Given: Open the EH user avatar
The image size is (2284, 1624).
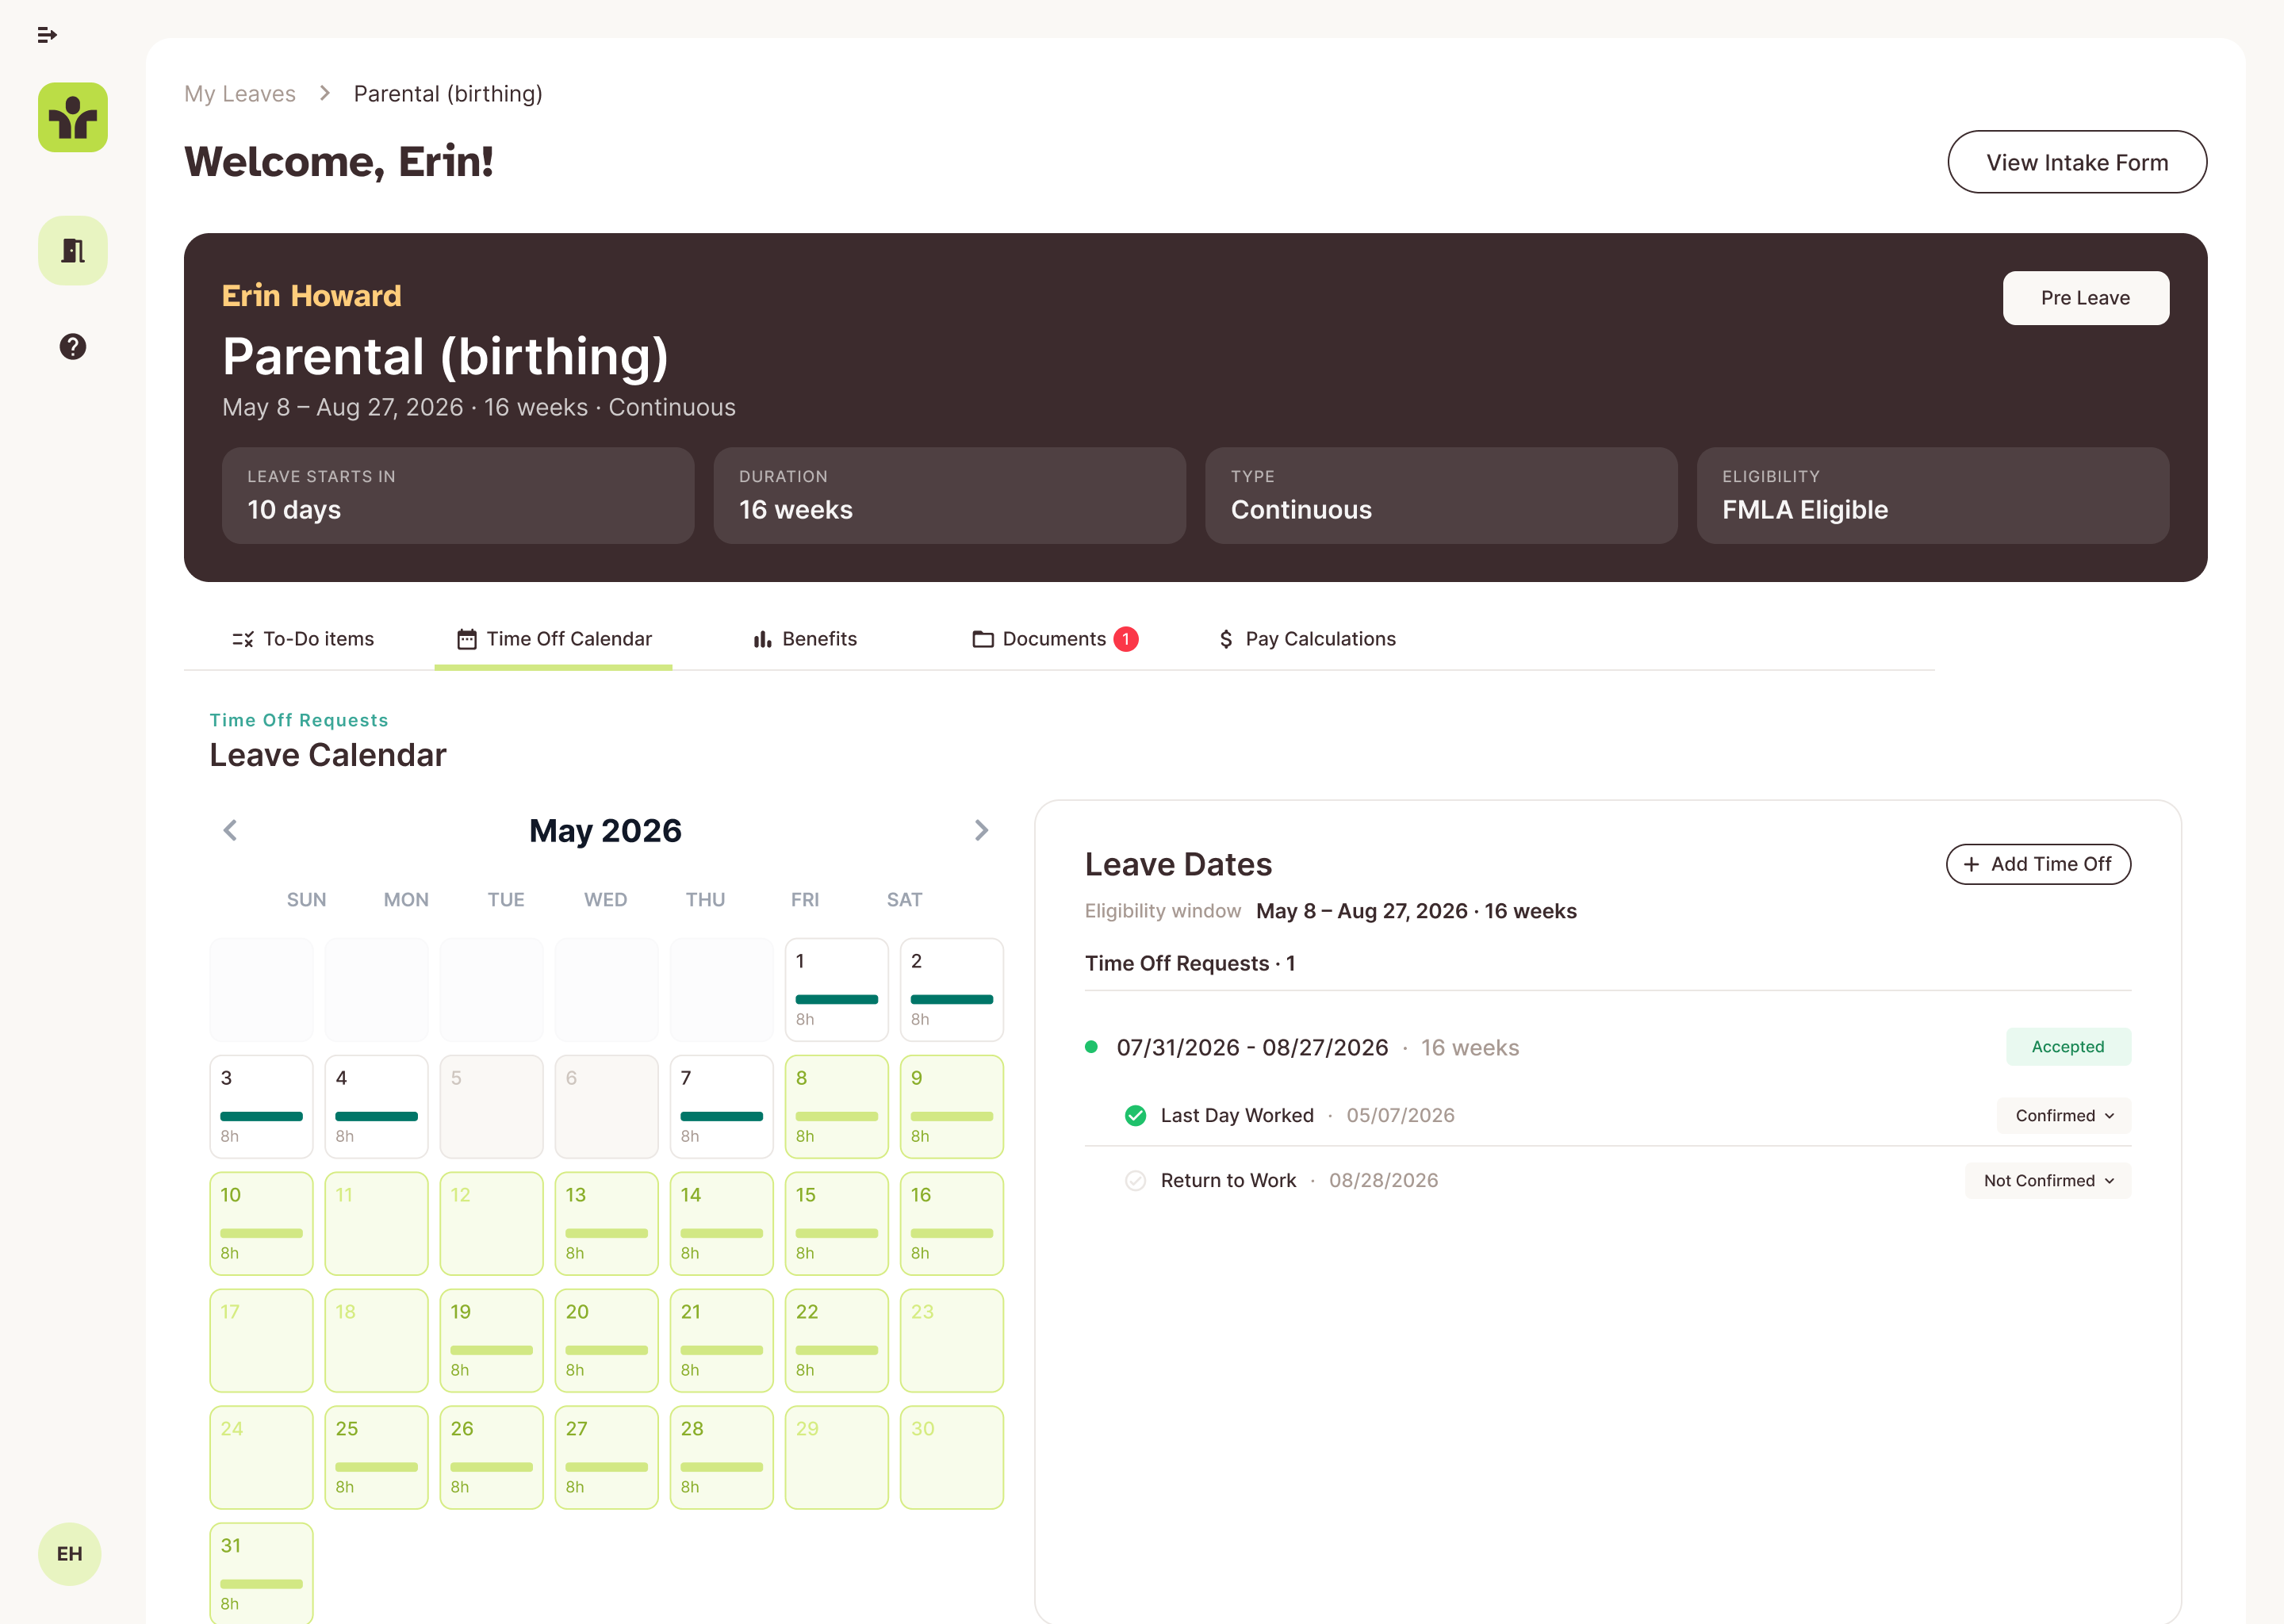Looking at the screenshot, I should tap(70, 1554).
